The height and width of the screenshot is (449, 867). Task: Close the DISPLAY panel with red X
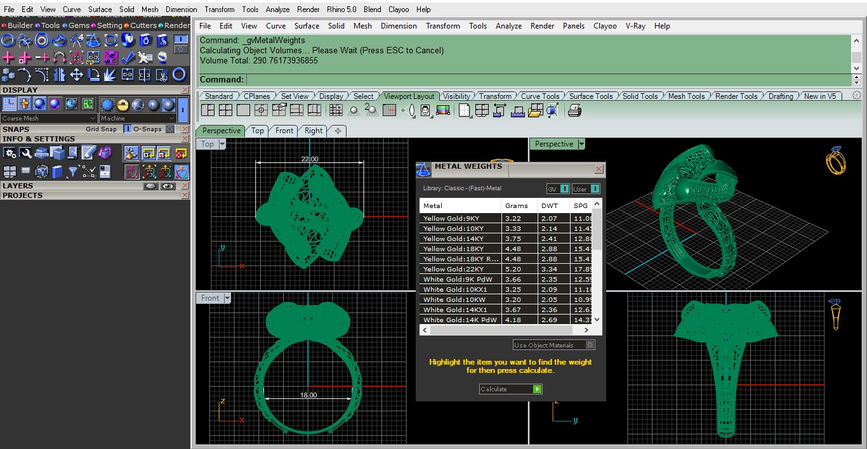[185, 90]
